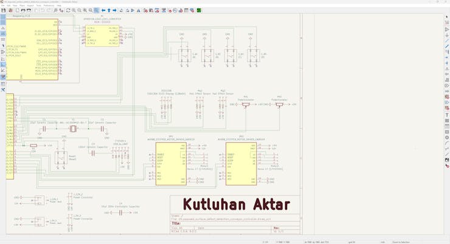Generate Bill of Materials
Viewport: 450px width, 244px height.
point(192,10)
